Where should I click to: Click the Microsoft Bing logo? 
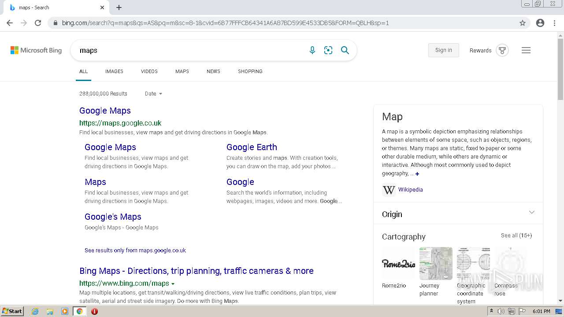(x=36, y=50)
